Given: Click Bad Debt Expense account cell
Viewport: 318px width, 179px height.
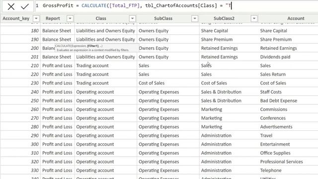Looking at the screenshot, I should tap(278, 100).
